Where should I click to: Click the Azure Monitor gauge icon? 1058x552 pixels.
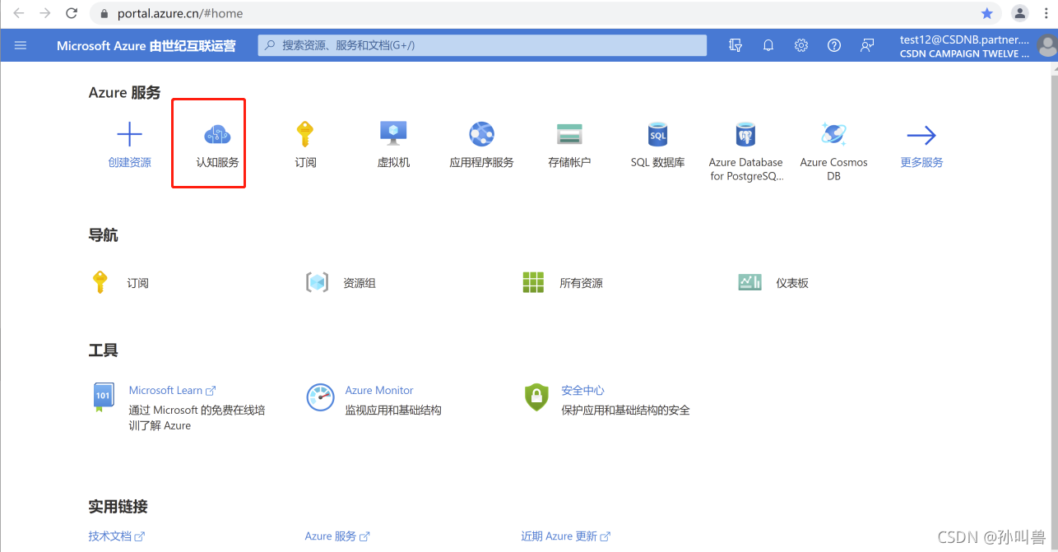[320, 397]
